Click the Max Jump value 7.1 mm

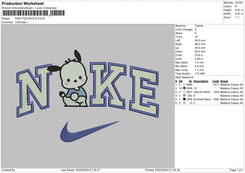199,70
